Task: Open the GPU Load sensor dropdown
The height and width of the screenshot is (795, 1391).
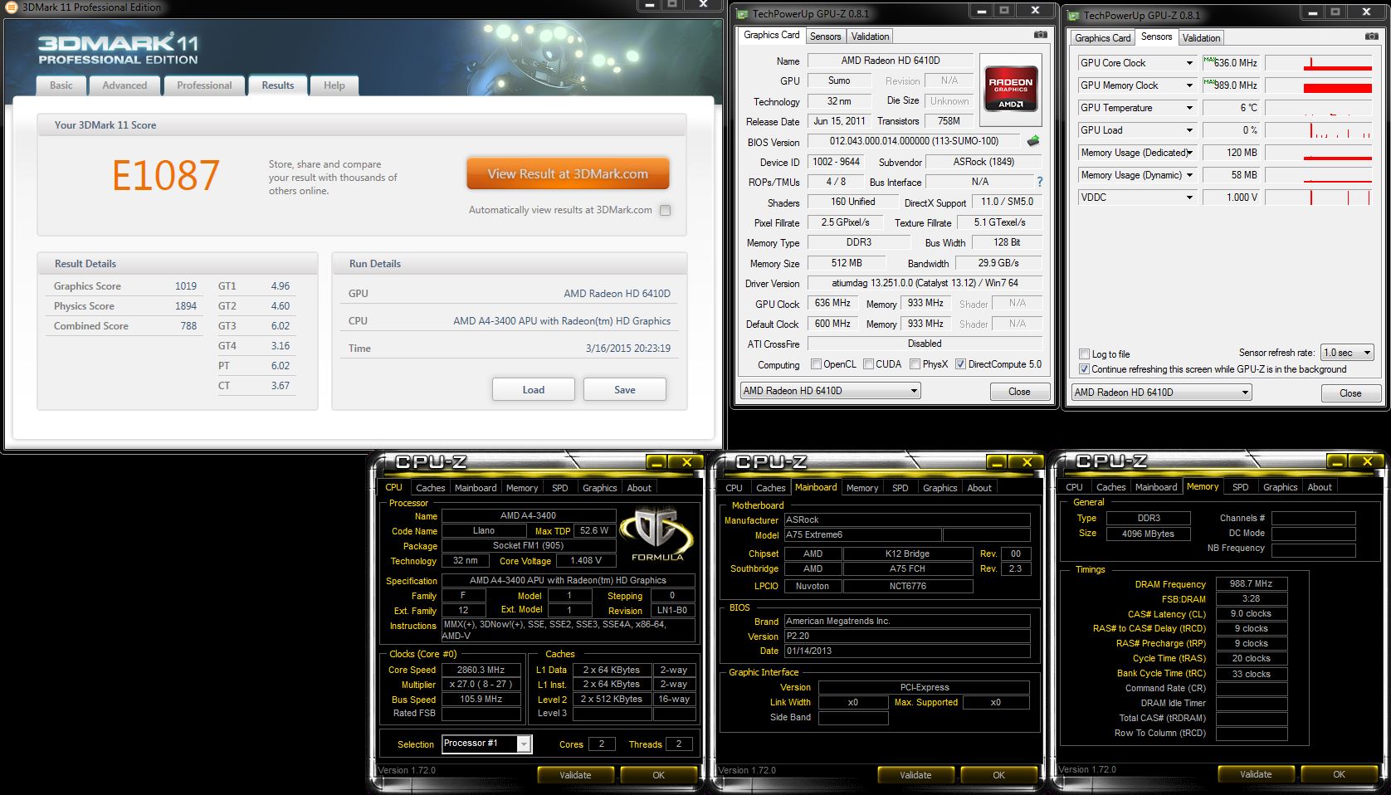Action: (1188, 130)
